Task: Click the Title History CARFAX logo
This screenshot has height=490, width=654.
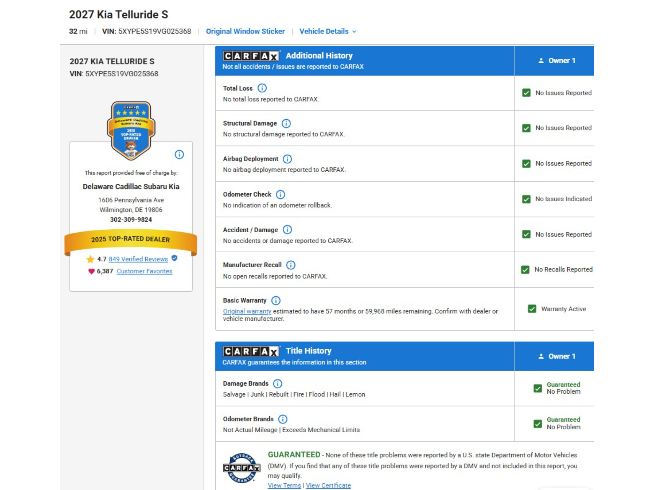Action: [251, 351]
